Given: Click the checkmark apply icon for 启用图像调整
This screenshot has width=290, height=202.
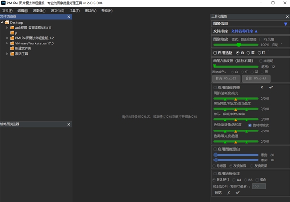Looking at the screenshot, I should [x=271, y=87].
